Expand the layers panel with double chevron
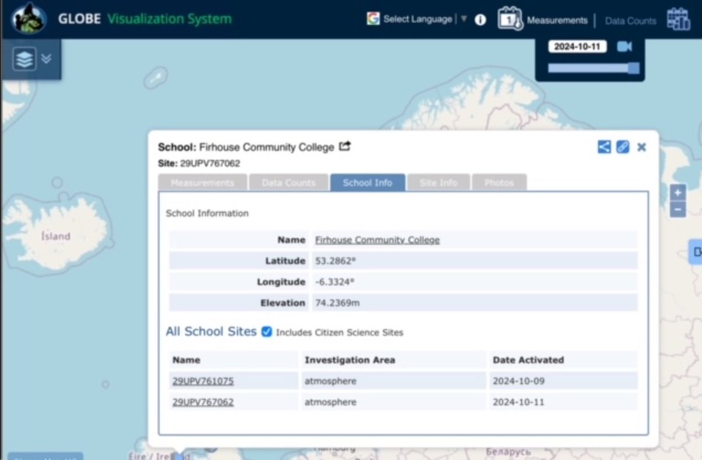 click(x=46, y=59)
